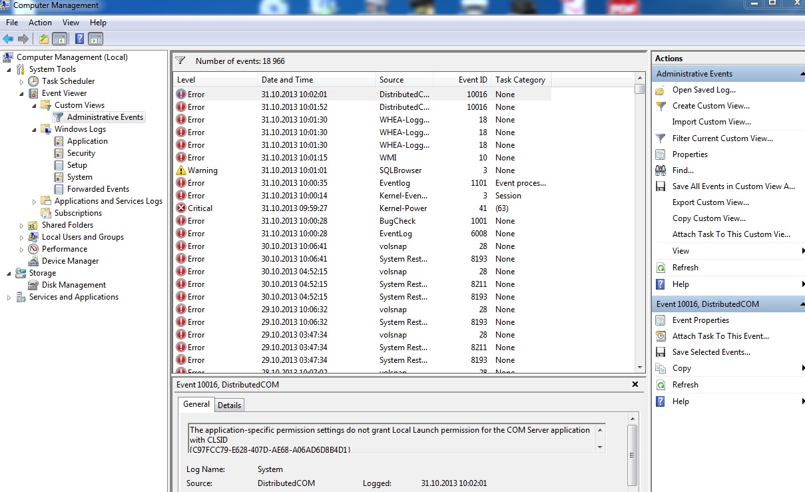Click the Back arrow toolbar icon

pos(8,39)
